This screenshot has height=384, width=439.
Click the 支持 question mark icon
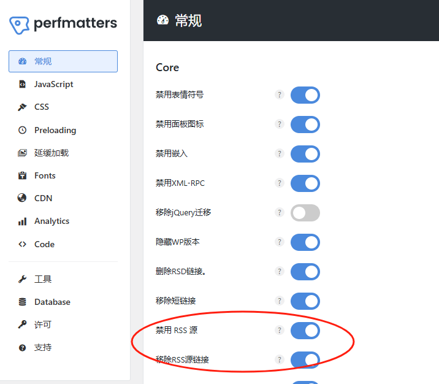(x=23, y=348)
